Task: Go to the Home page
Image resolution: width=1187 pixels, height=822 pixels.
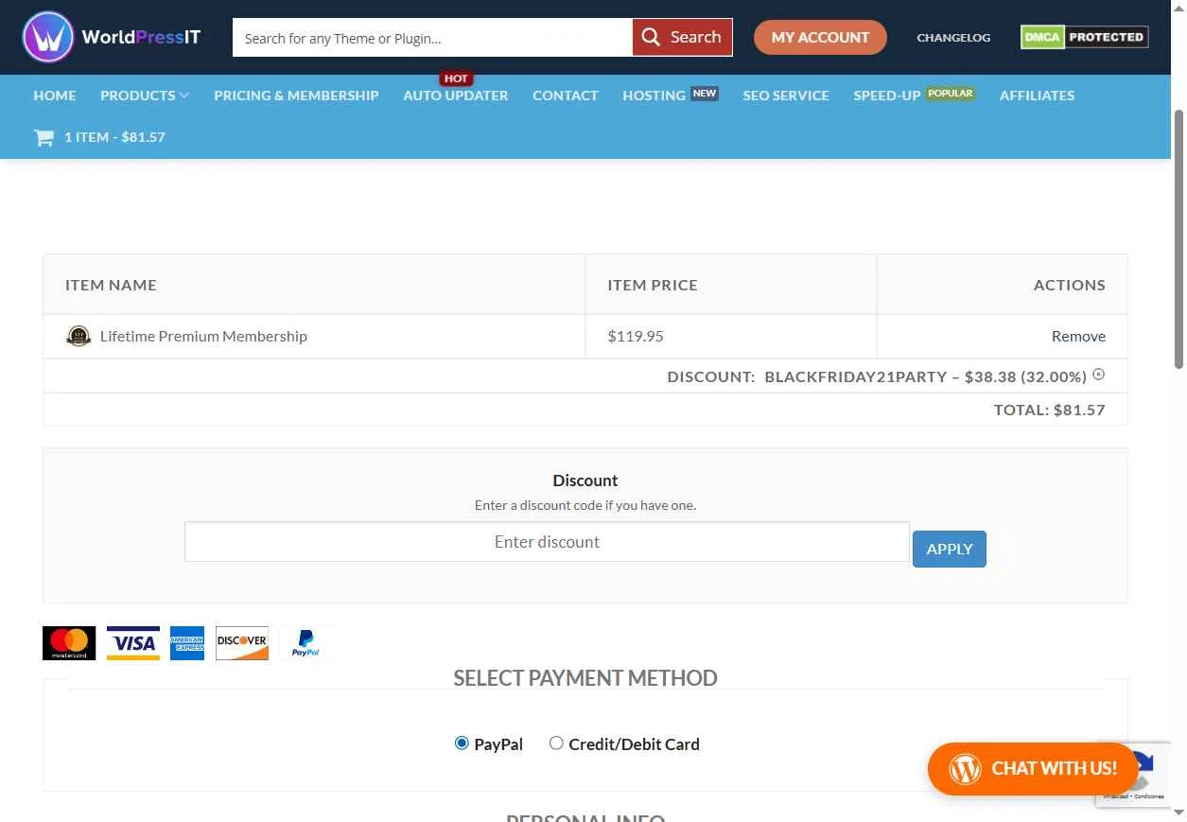Action: [55, 96]
